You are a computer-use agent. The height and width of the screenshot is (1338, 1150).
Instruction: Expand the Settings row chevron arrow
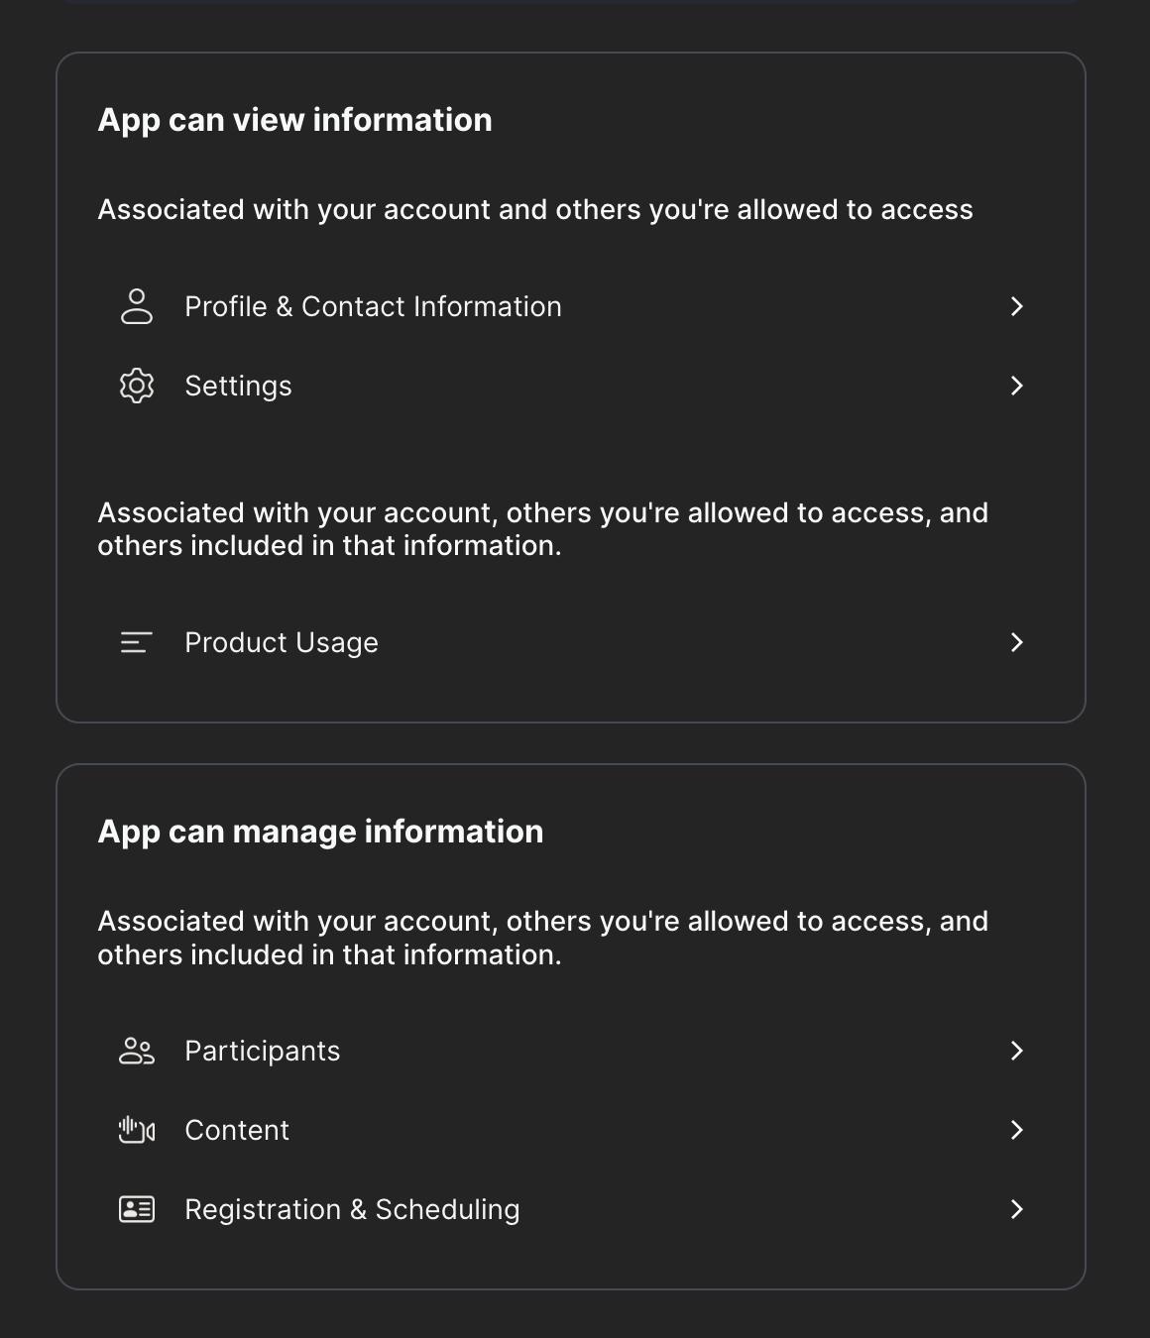point(1016,386)
